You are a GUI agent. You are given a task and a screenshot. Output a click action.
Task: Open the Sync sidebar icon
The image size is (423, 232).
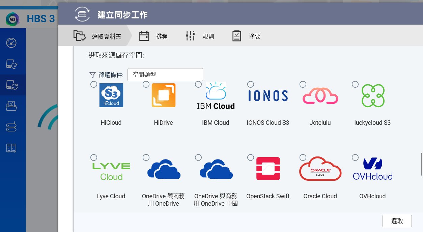(x=11, y=85)
